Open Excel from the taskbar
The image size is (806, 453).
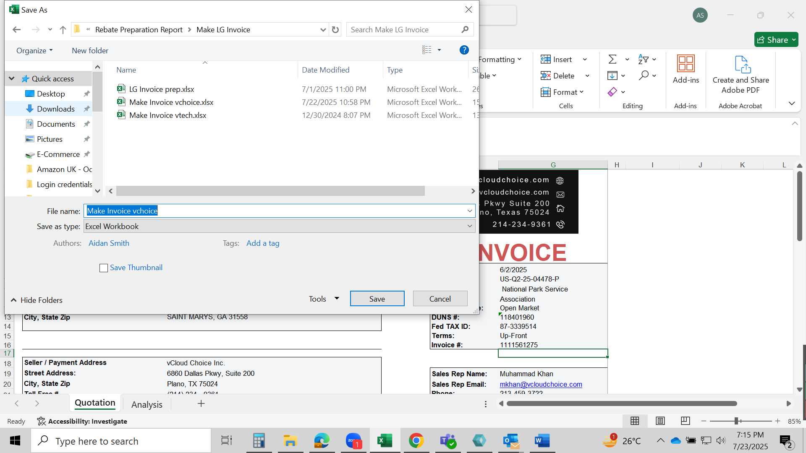(x=385, y=441)
